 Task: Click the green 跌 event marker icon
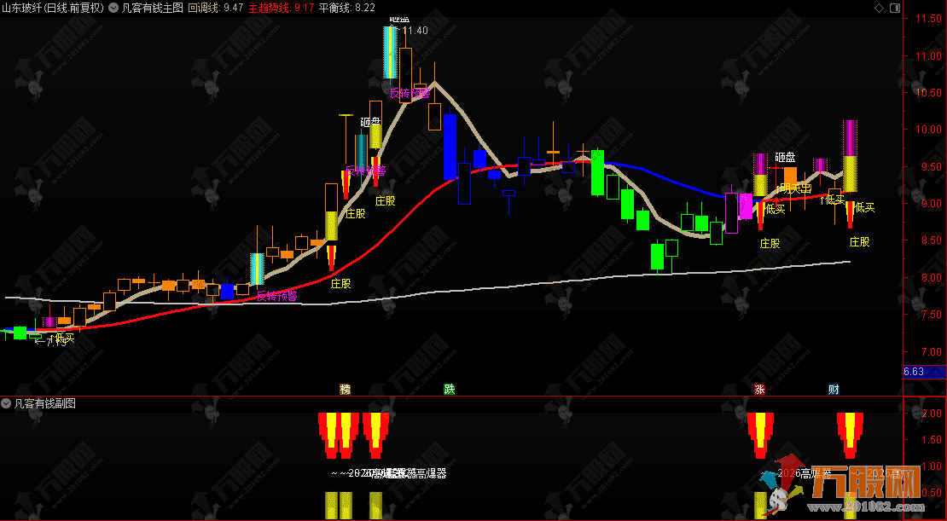(x=449, y=390)
